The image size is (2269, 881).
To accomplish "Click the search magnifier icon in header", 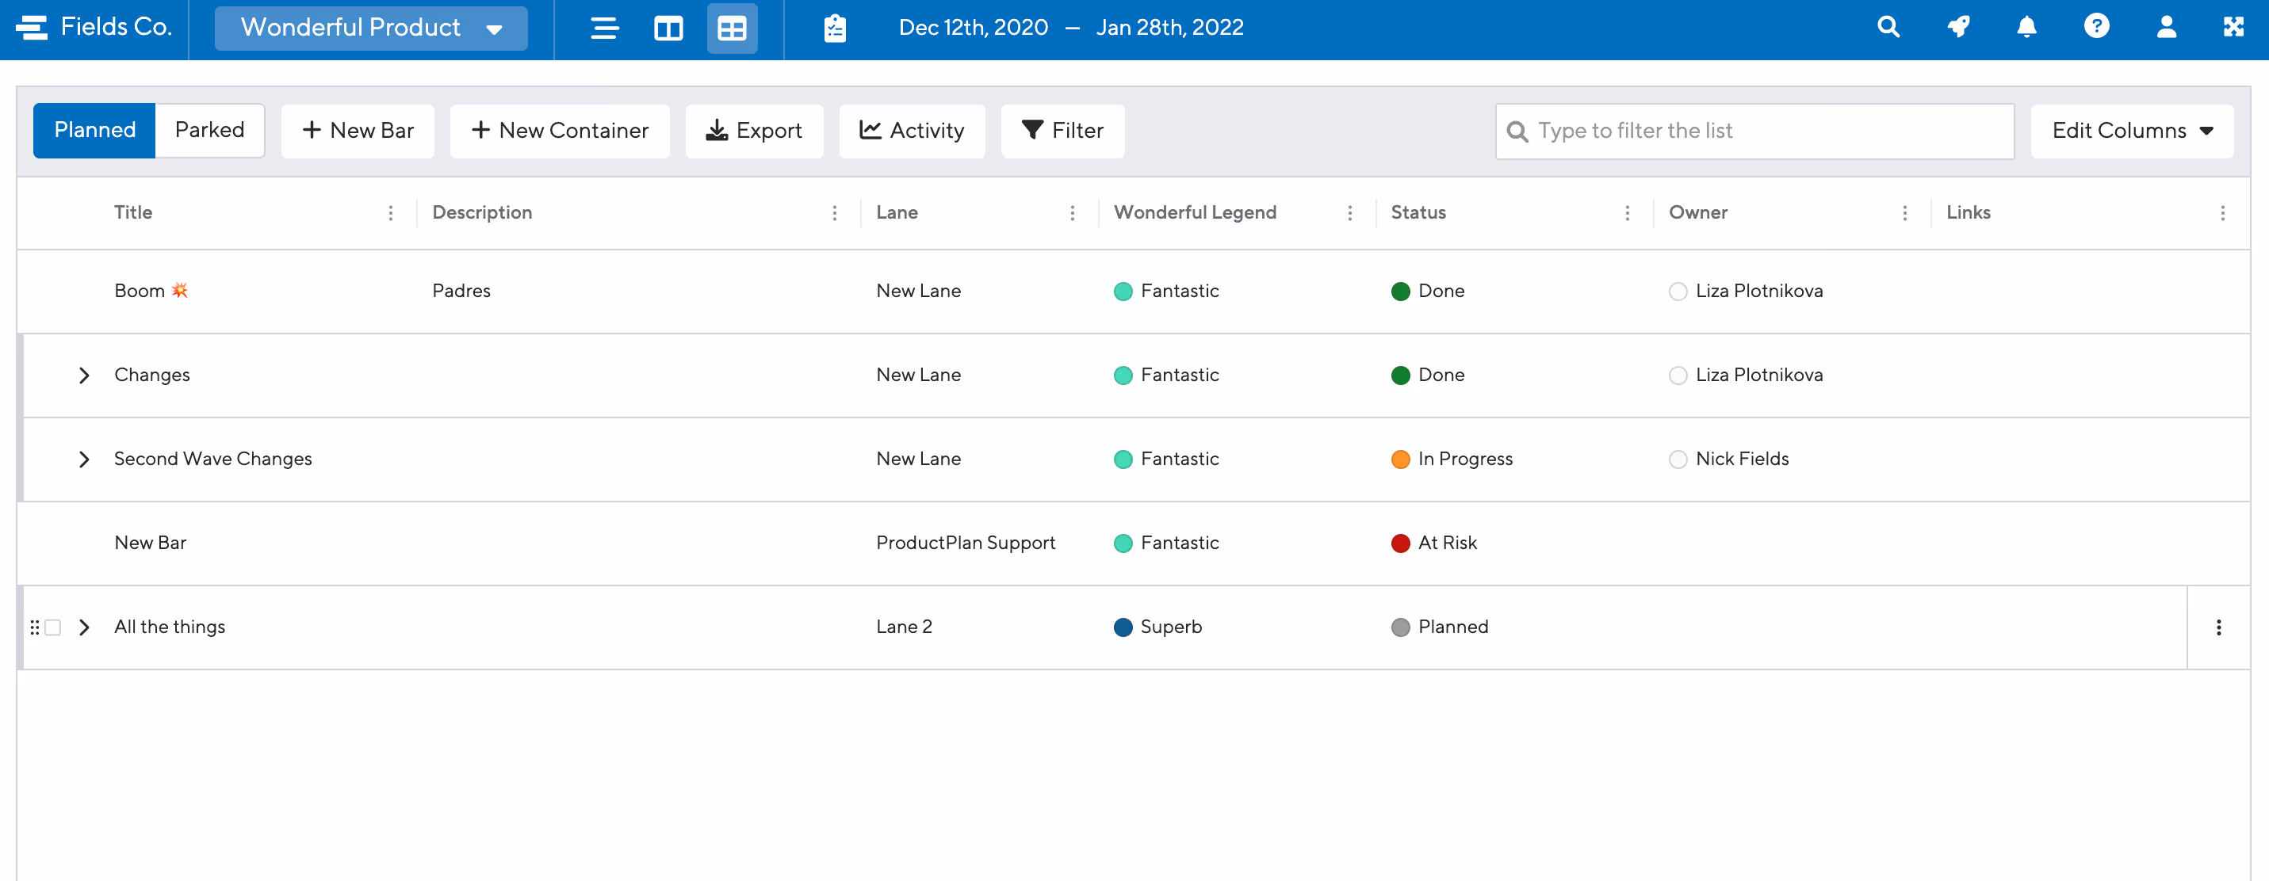I will [x=1888, y=27].
